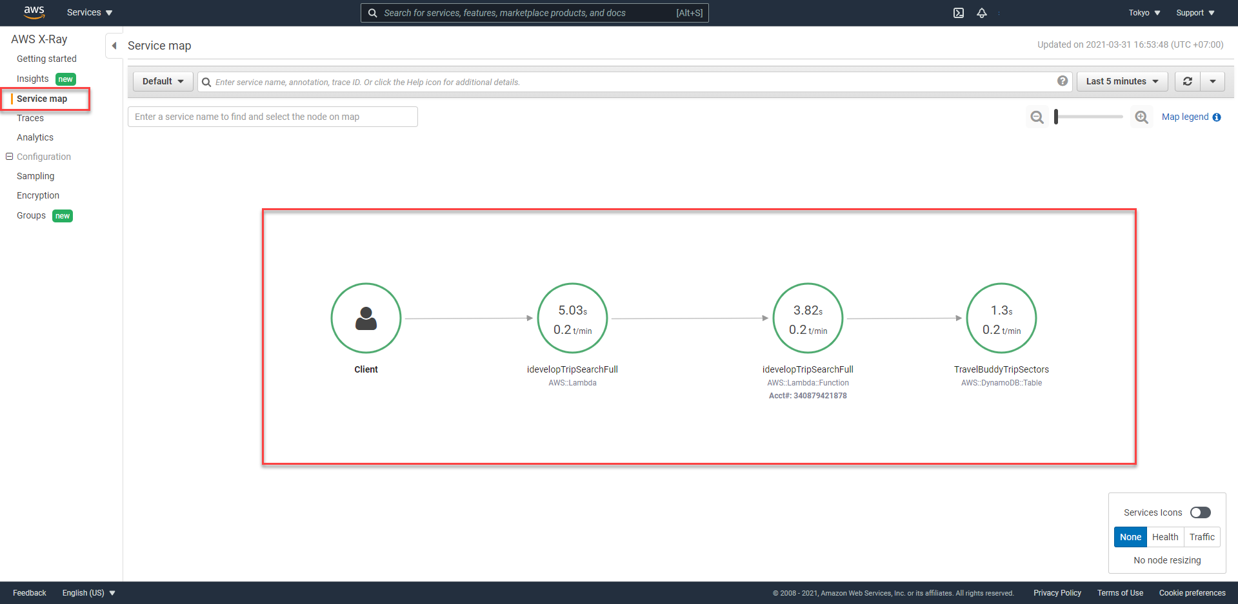The image size is (1238, 604).
Task: Click the AWS::DynamoDB::Table label
Action: 1001,383
